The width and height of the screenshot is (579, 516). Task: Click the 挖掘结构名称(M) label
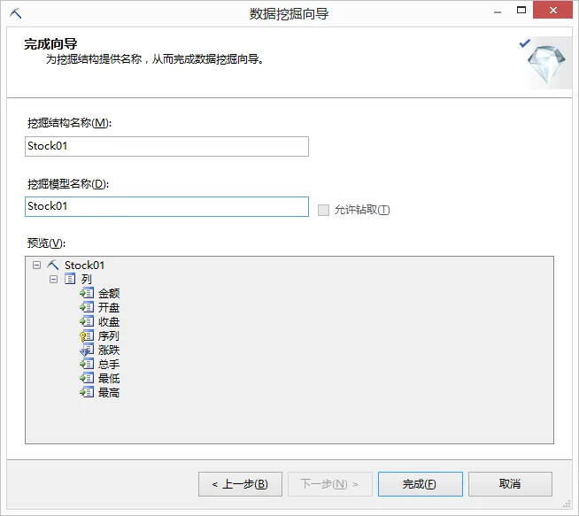coord(69,123)
